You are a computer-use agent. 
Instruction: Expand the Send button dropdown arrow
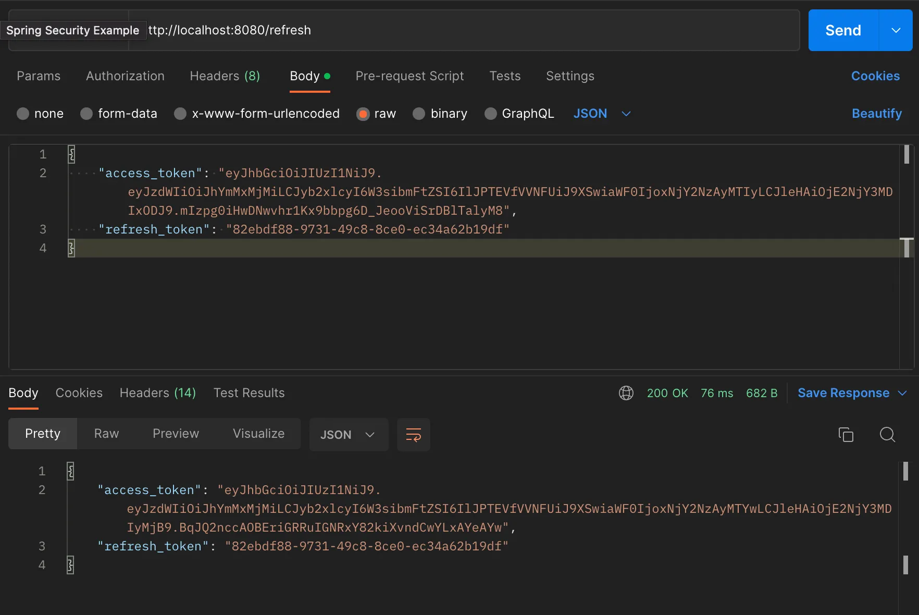pyautogui.click(x=896, y=30)
